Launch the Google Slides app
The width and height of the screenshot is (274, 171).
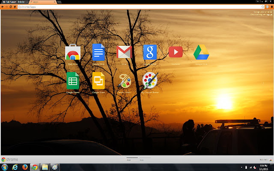[x=98, y=81]
